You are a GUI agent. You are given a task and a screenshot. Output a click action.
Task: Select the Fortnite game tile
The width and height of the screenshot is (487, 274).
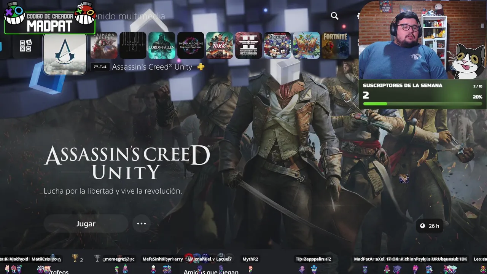click(335, 45)
